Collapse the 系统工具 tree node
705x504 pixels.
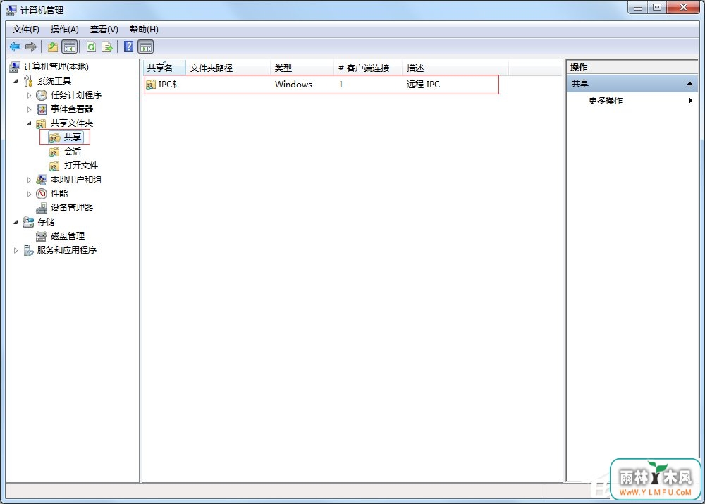[16, 81]
